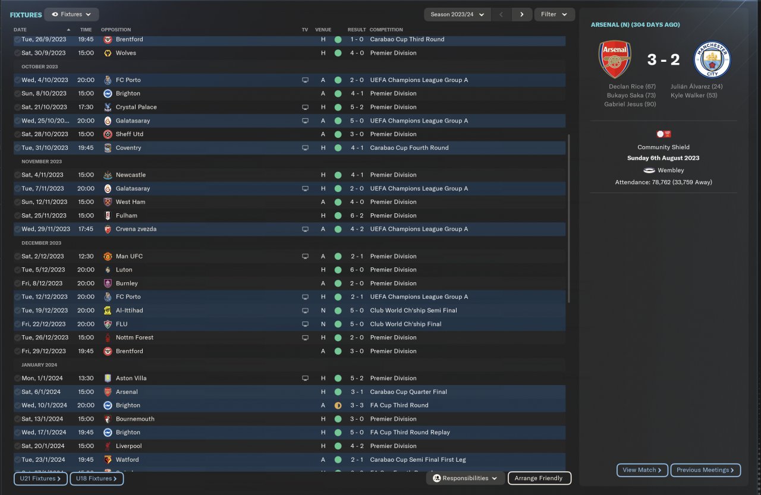The image size is (761, 495).
Task: Click the TV icon on the Crystal Palace row
Action: pyautogui.click(x=305, y=107)
